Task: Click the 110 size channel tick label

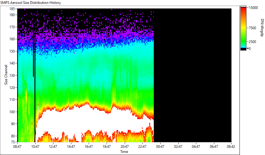Action: [12, 100]
